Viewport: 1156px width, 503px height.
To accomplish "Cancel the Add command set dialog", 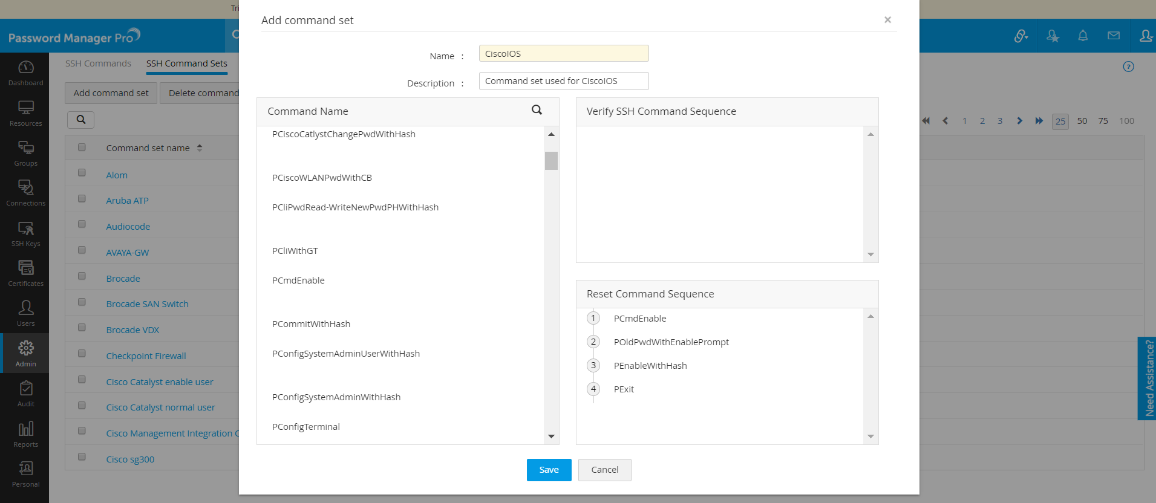I will click(604, 470).
